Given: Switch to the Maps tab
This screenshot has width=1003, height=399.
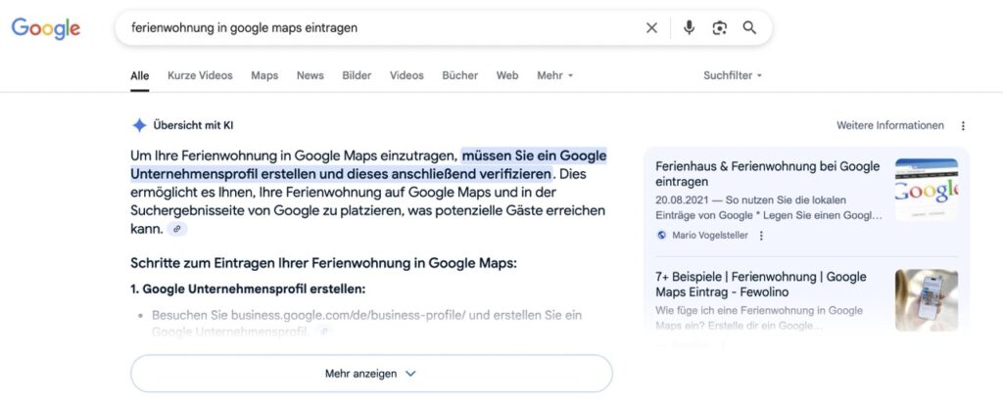Looking at the screenshot, I should click(x=264, y=75).
